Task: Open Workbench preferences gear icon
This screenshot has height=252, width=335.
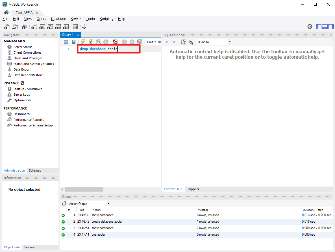Action: pos(310,27)
